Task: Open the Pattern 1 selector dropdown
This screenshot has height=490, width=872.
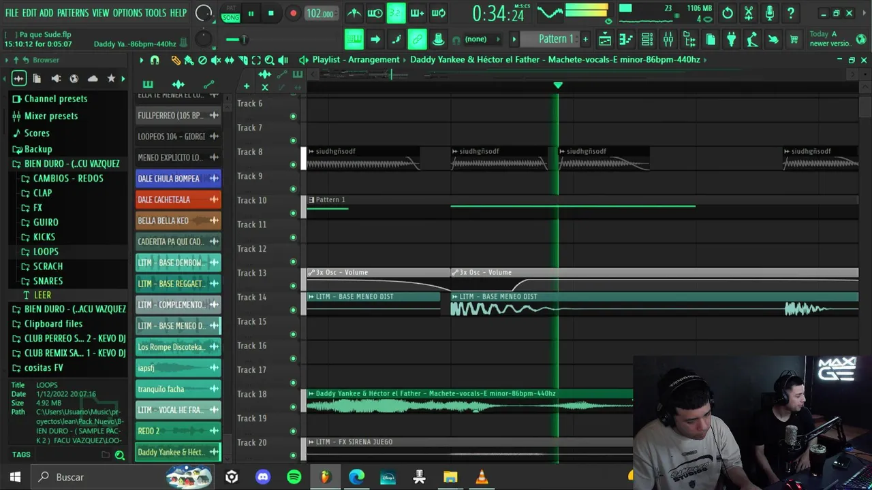Action: 550,39
